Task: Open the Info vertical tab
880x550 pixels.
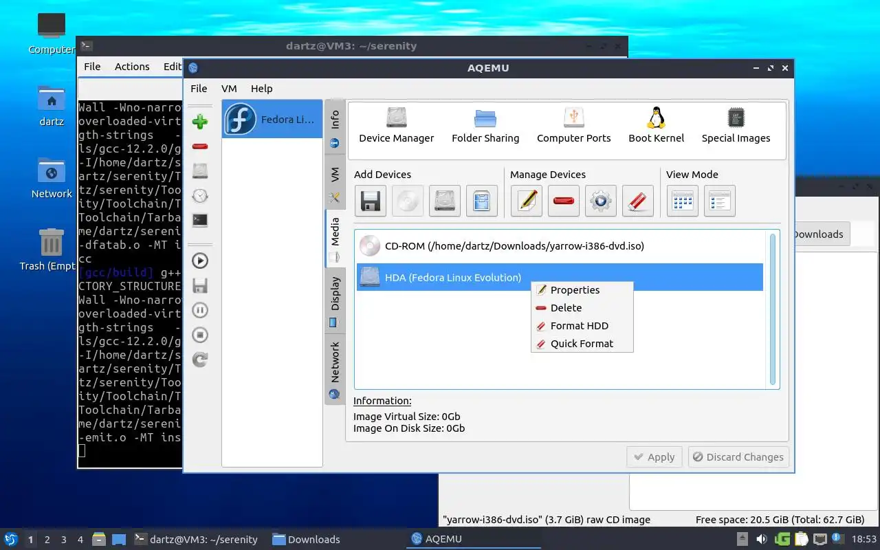Action: click(335, 128)
